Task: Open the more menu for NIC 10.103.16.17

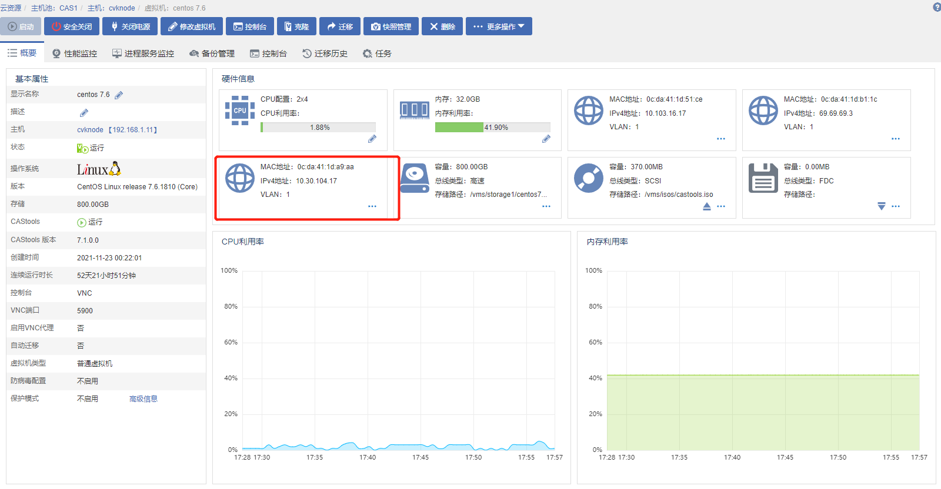Action: (721, 139)
